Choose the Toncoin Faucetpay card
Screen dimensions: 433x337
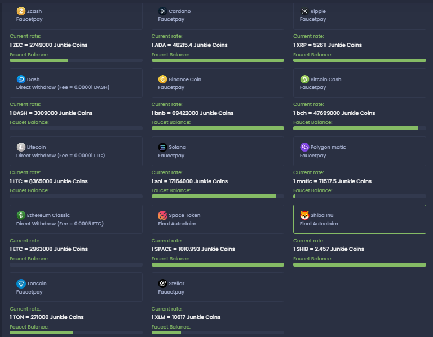tap(76, 287)
